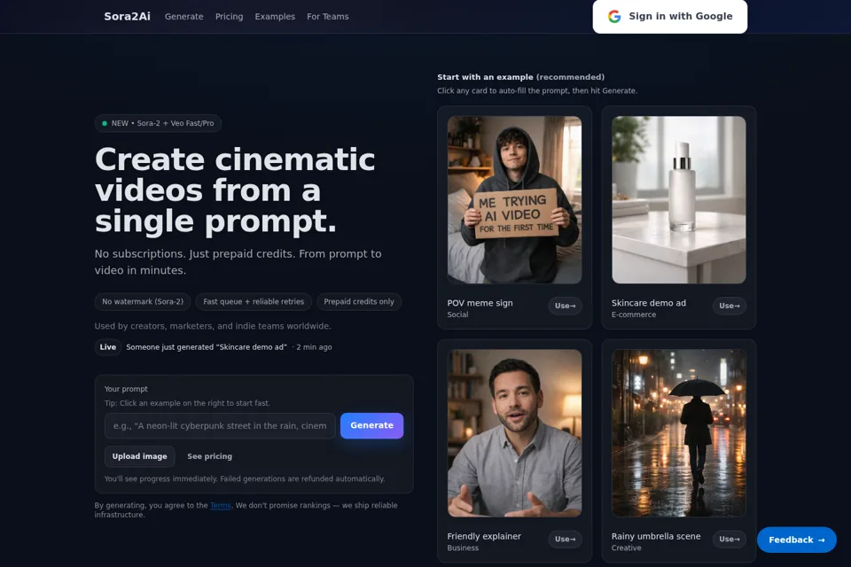Viewport: 851px width, 567px height.
Task: Go to the Examples nav item
Action: (275, 17)
